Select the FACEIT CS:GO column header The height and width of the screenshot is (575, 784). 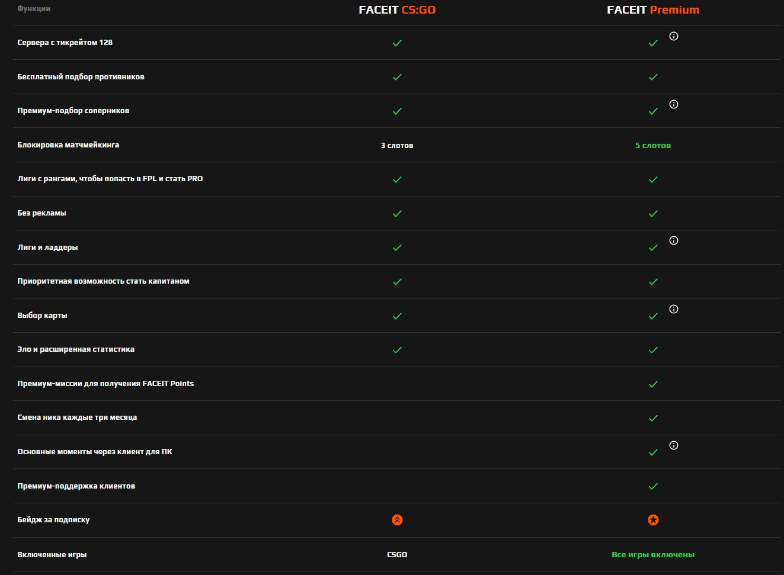coord(397,10)
